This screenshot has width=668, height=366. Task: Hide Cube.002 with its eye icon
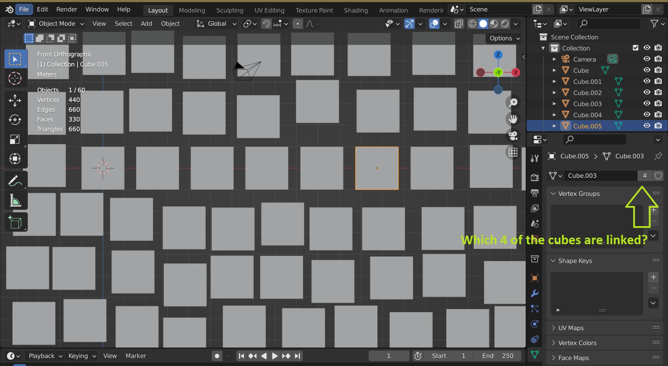(647, 93)
